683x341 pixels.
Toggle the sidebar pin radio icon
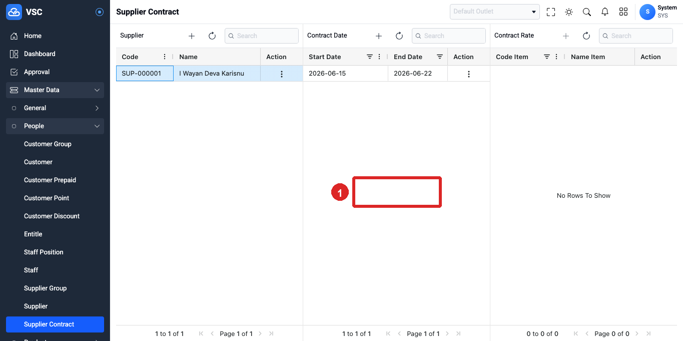pos(100,12)
